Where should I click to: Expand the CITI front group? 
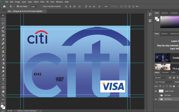click(x=159, y=99)
